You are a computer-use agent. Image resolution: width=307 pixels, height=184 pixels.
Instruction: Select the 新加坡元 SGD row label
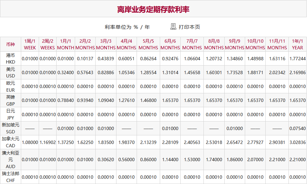pos(11,128)
